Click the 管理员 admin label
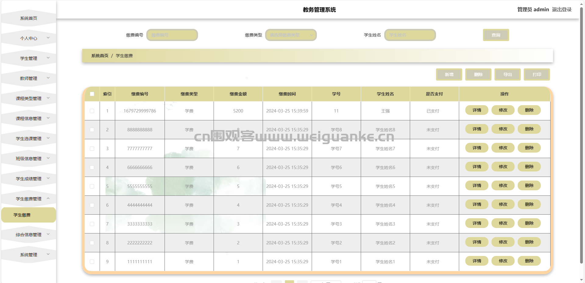Image resolution: width=585 pixels, height=283 pixels. [533, 9]
